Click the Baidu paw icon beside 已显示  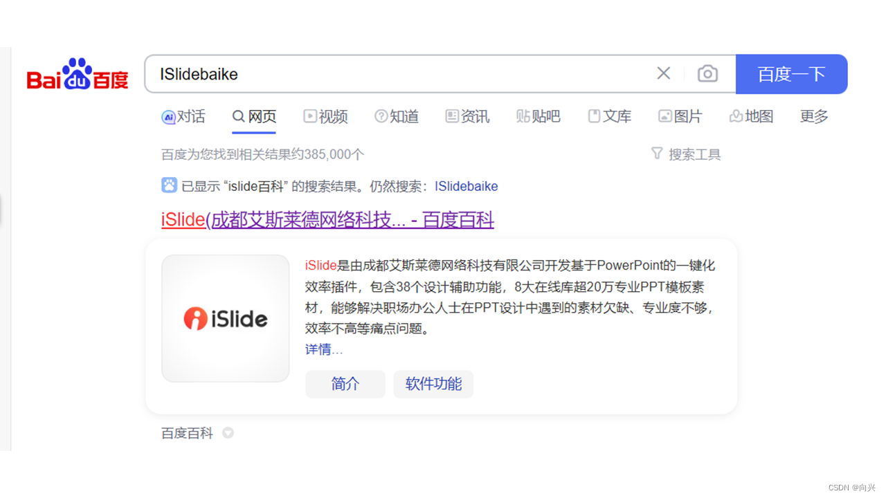pyautogui.click(x=170, y=185)
